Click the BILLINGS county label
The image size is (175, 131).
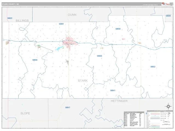tap(22, 20)
